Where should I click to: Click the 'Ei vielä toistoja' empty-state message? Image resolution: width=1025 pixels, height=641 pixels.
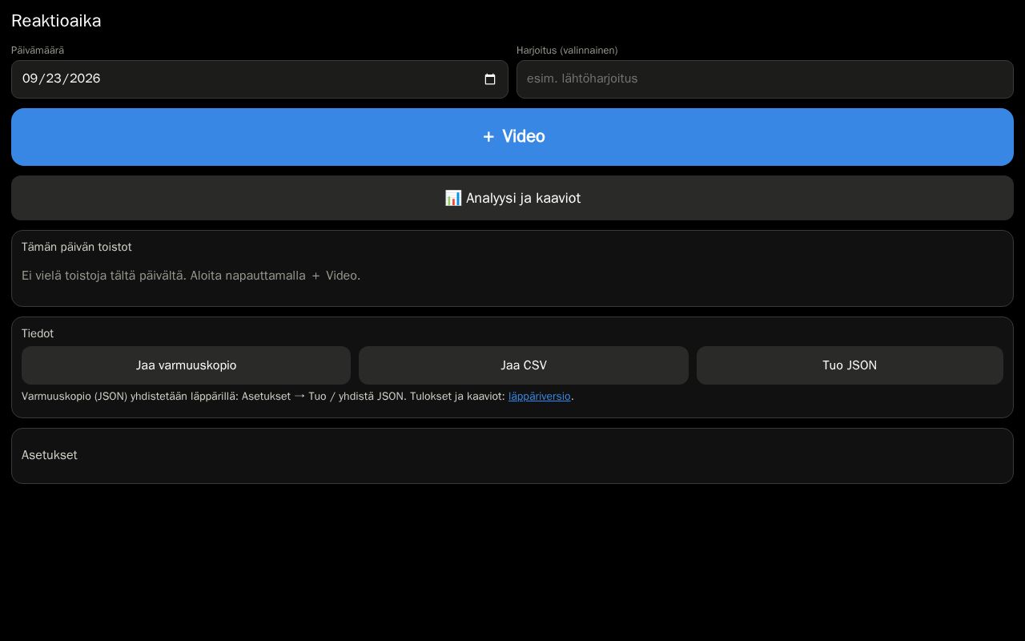(x=191, y=276)
